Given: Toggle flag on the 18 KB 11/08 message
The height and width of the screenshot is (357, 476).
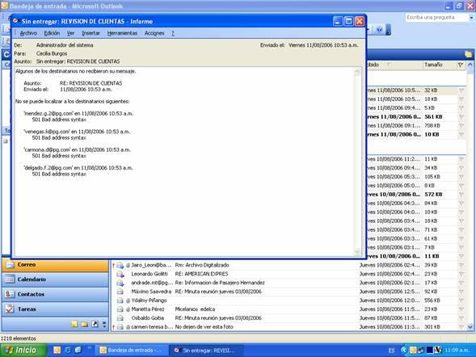Looking at the screenshot, I should click(x=461, y=99).
